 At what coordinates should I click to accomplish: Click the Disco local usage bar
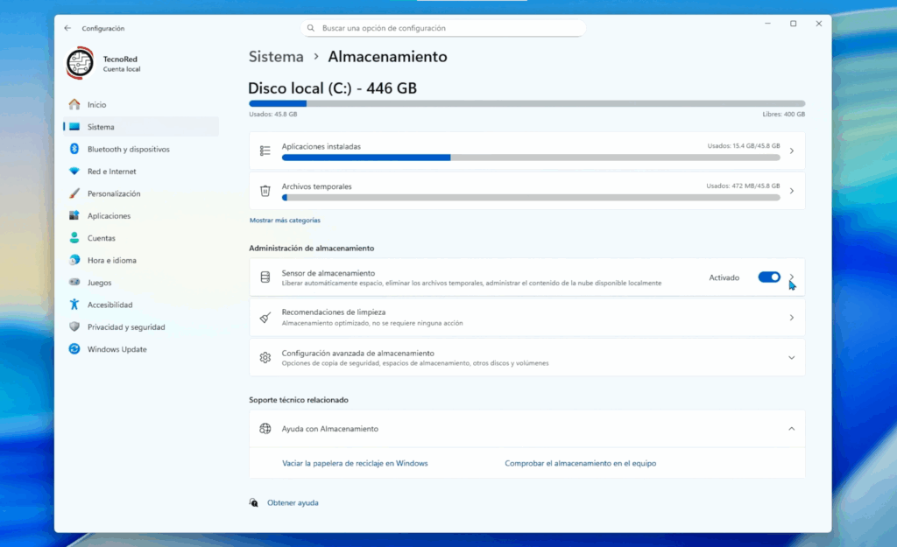(526, 103)
